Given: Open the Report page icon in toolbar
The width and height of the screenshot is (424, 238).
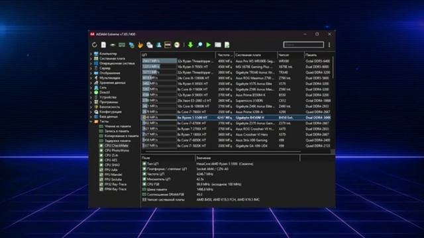Looking at the screenshot, I should [x=103, y=45].
